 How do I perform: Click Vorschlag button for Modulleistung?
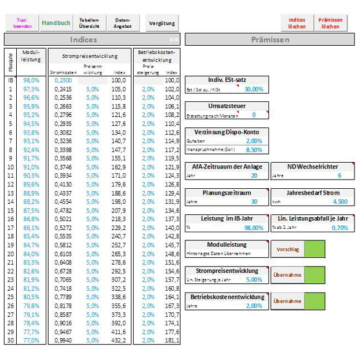287,249
